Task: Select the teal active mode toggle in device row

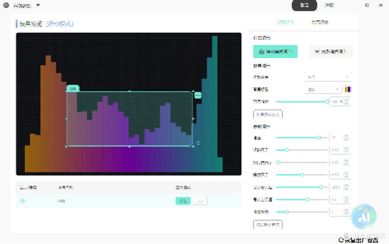Action: click(183, 201)
